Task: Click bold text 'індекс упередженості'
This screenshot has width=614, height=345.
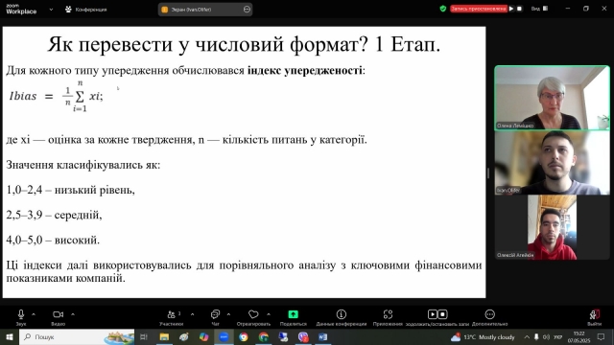Action: [x=304, y=70]
